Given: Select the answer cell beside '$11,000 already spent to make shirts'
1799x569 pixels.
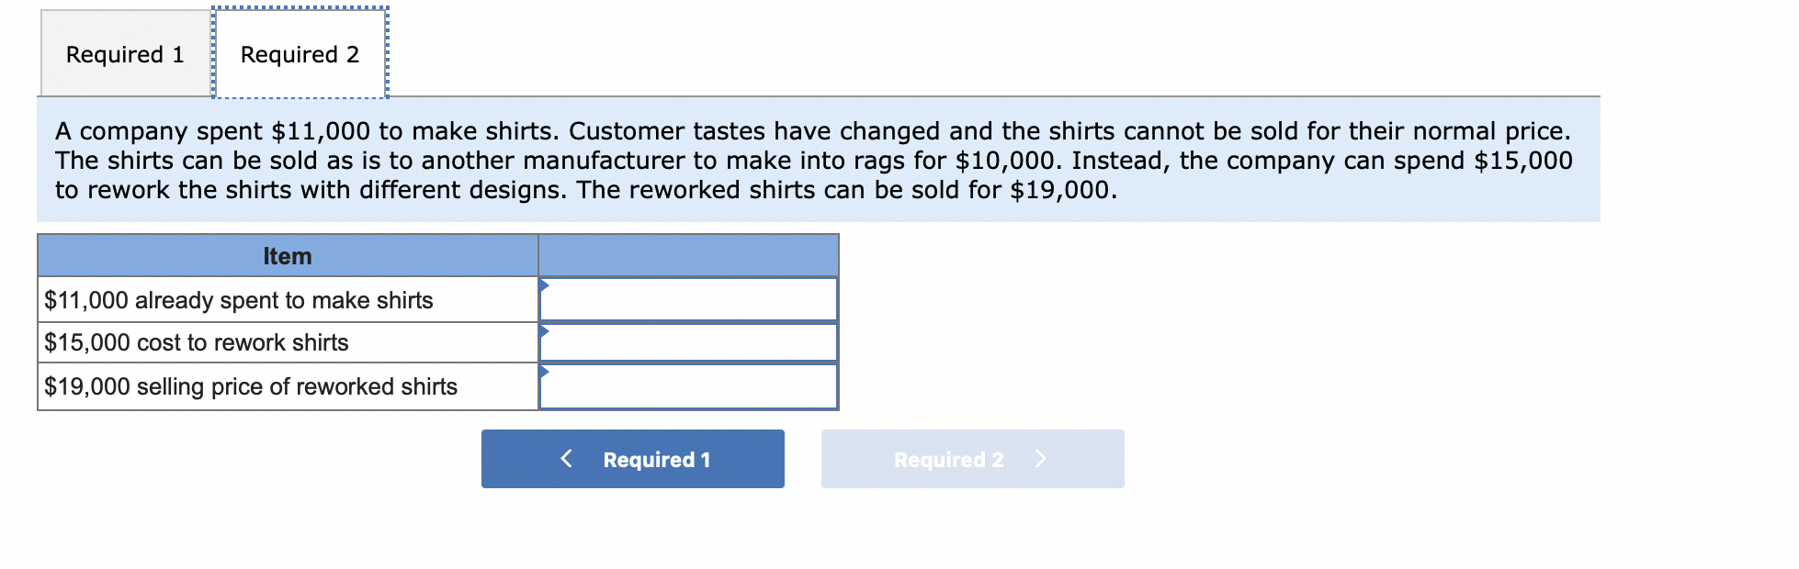Looking at the screenshot, I should click(x=689, y=298).
